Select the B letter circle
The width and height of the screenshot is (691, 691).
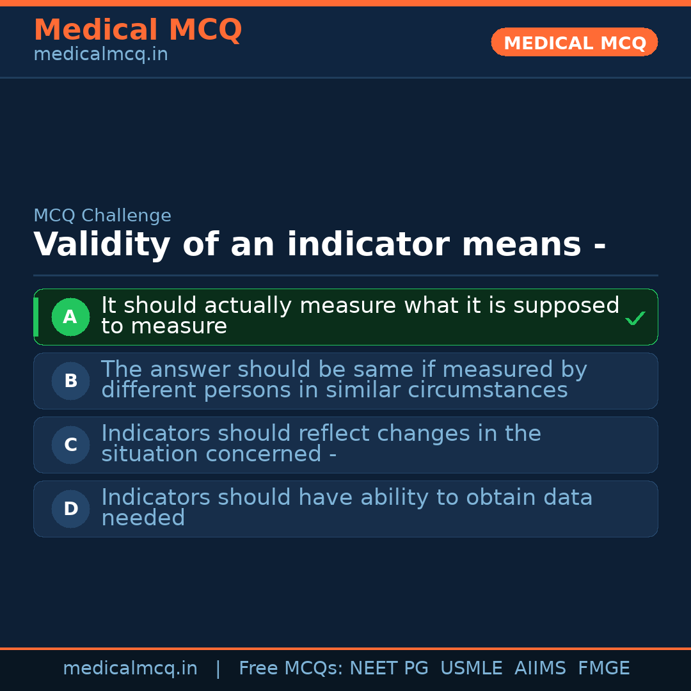tap(70, 381)
